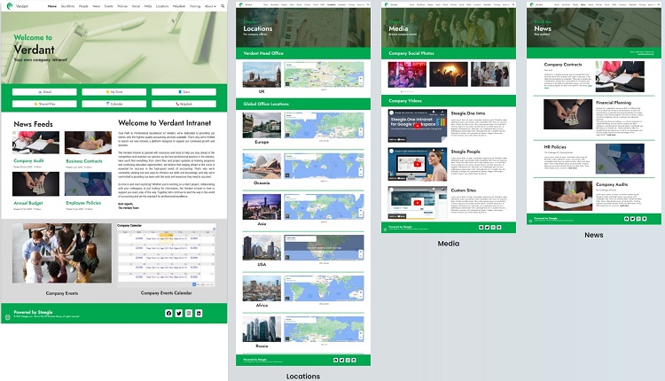Screen dimensions: 665x381
Task: Open the first Company Social Photos image
Action: 407,74
